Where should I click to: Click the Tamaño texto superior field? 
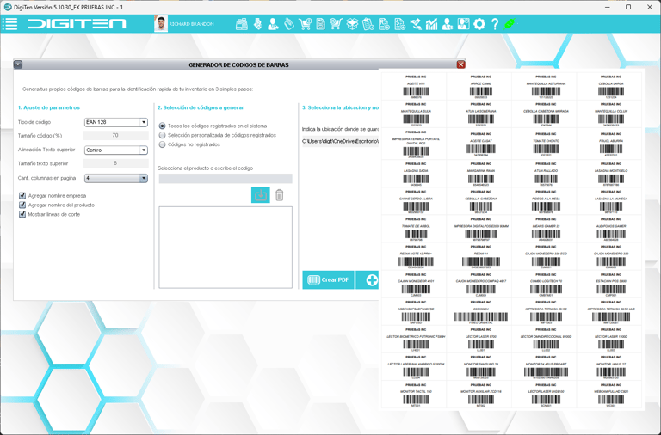click(x=116, y=163)
